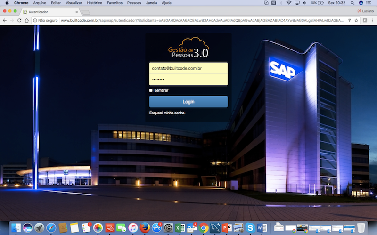This screenshot has width=377, height=235.
Task: Open App Store icon in Dock
Action: coord(156,228)
